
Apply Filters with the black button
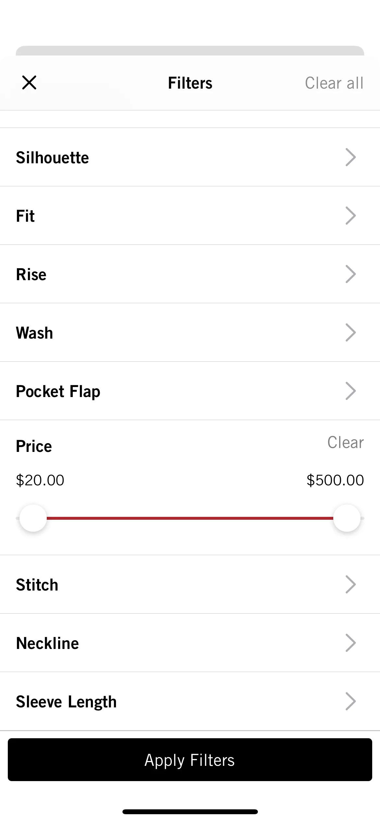[x=190, y=760]
